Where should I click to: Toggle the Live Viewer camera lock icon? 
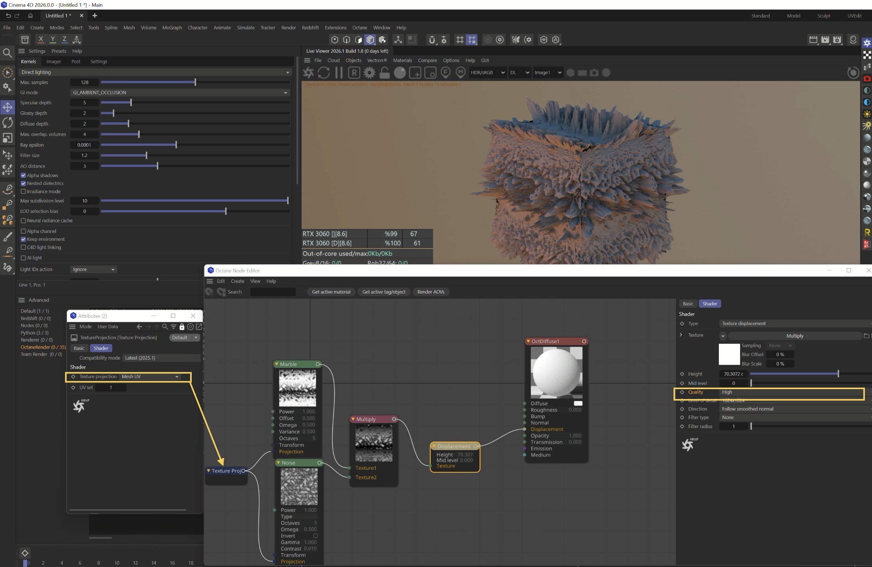point(385,73)
